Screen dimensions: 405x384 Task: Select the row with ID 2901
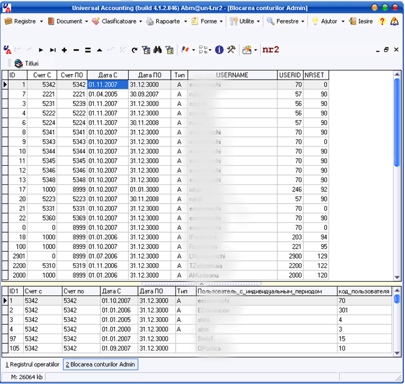(165, 256)
